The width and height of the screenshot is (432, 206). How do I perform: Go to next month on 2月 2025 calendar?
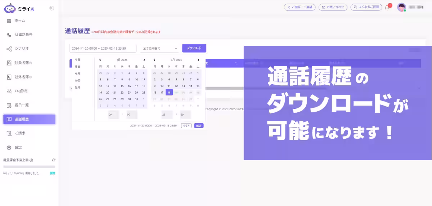[x=198, y=60]
